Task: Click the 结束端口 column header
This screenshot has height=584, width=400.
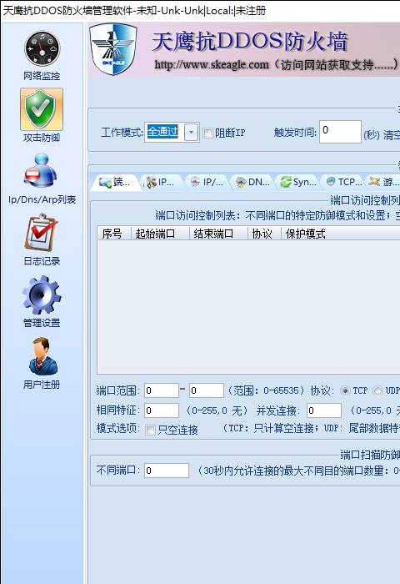Action: pos(218,234)
